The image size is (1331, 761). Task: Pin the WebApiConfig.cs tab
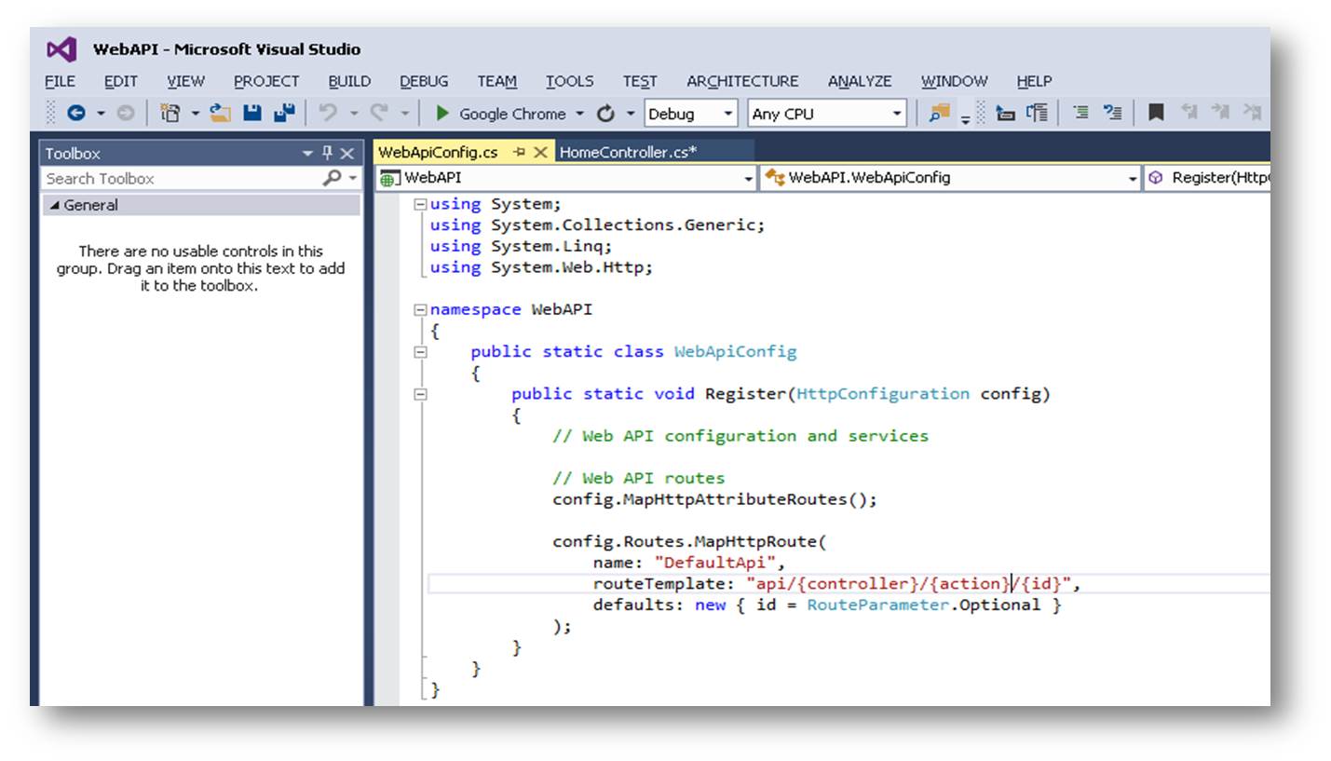pos(520,153)
